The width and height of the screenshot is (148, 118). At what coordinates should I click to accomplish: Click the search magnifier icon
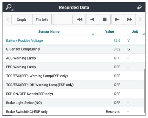[x=9, y=7]
